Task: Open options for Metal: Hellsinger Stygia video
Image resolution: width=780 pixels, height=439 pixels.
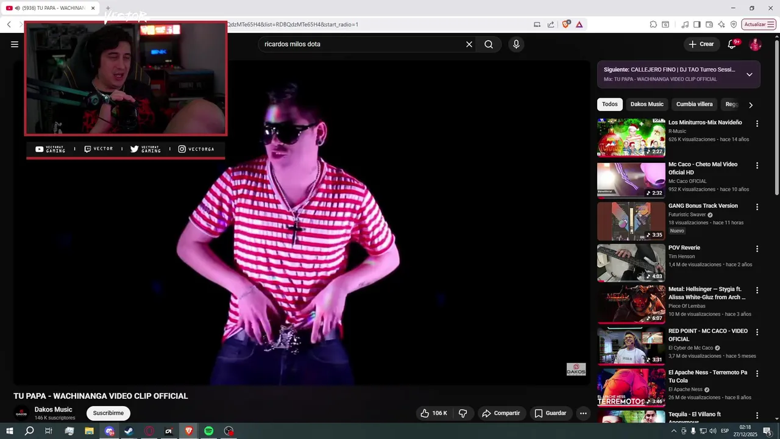Action: point(757,290)
